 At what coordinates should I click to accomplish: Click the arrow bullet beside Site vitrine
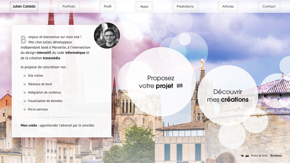[x=25, y=76]
